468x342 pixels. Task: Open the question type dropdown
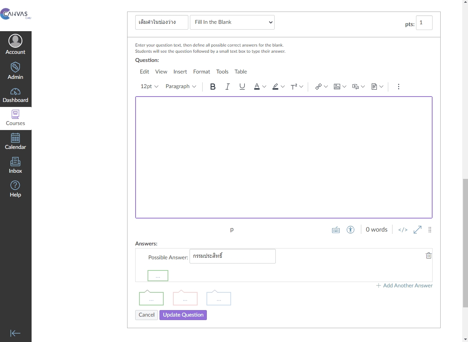coord(232,22)
